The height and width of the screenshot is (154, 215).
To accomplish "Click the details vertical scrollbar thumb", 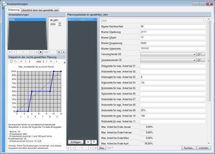I will [209, 61].
